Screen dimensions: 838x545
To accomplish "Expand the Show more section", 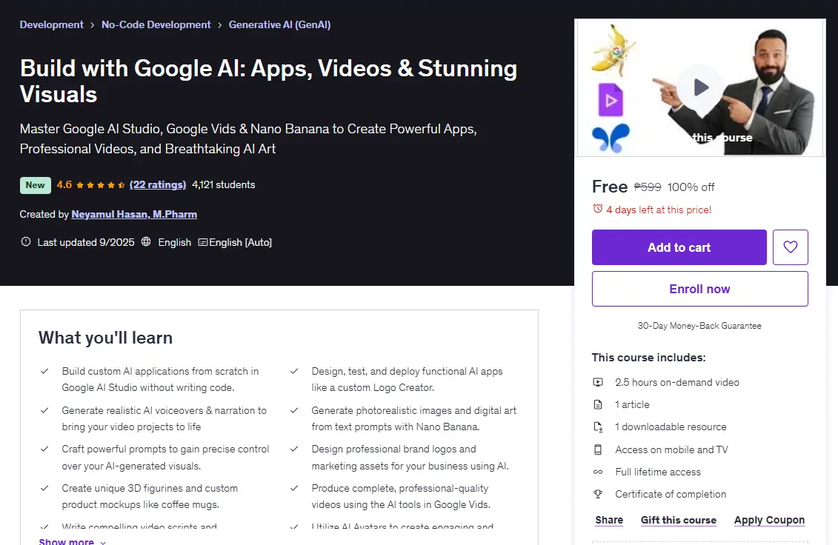I will pyautogui.click(x=72, y=541).
